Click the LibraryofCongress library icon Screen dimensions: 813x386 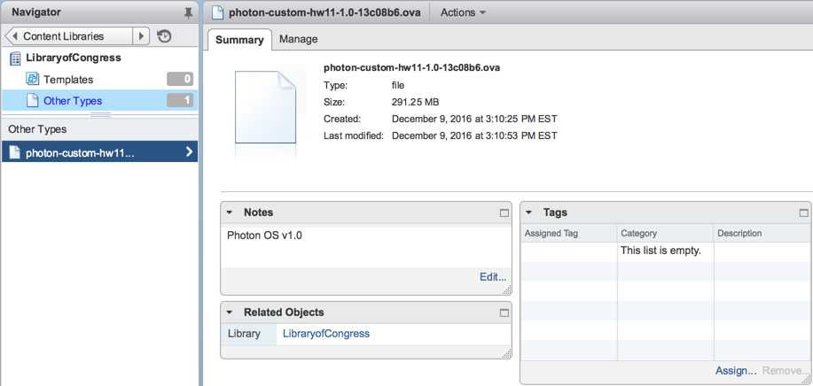click(15, 58)
